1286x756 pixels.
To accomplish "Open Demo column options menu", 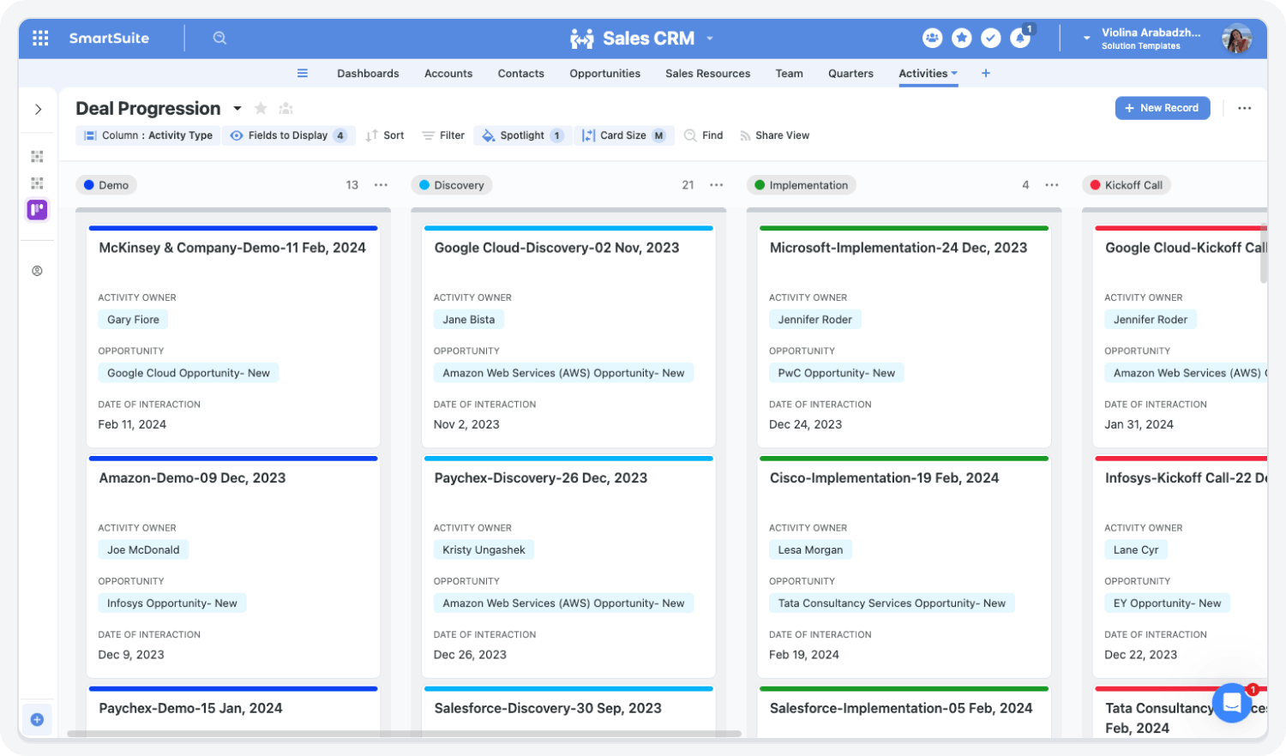I will pos(382,185).
